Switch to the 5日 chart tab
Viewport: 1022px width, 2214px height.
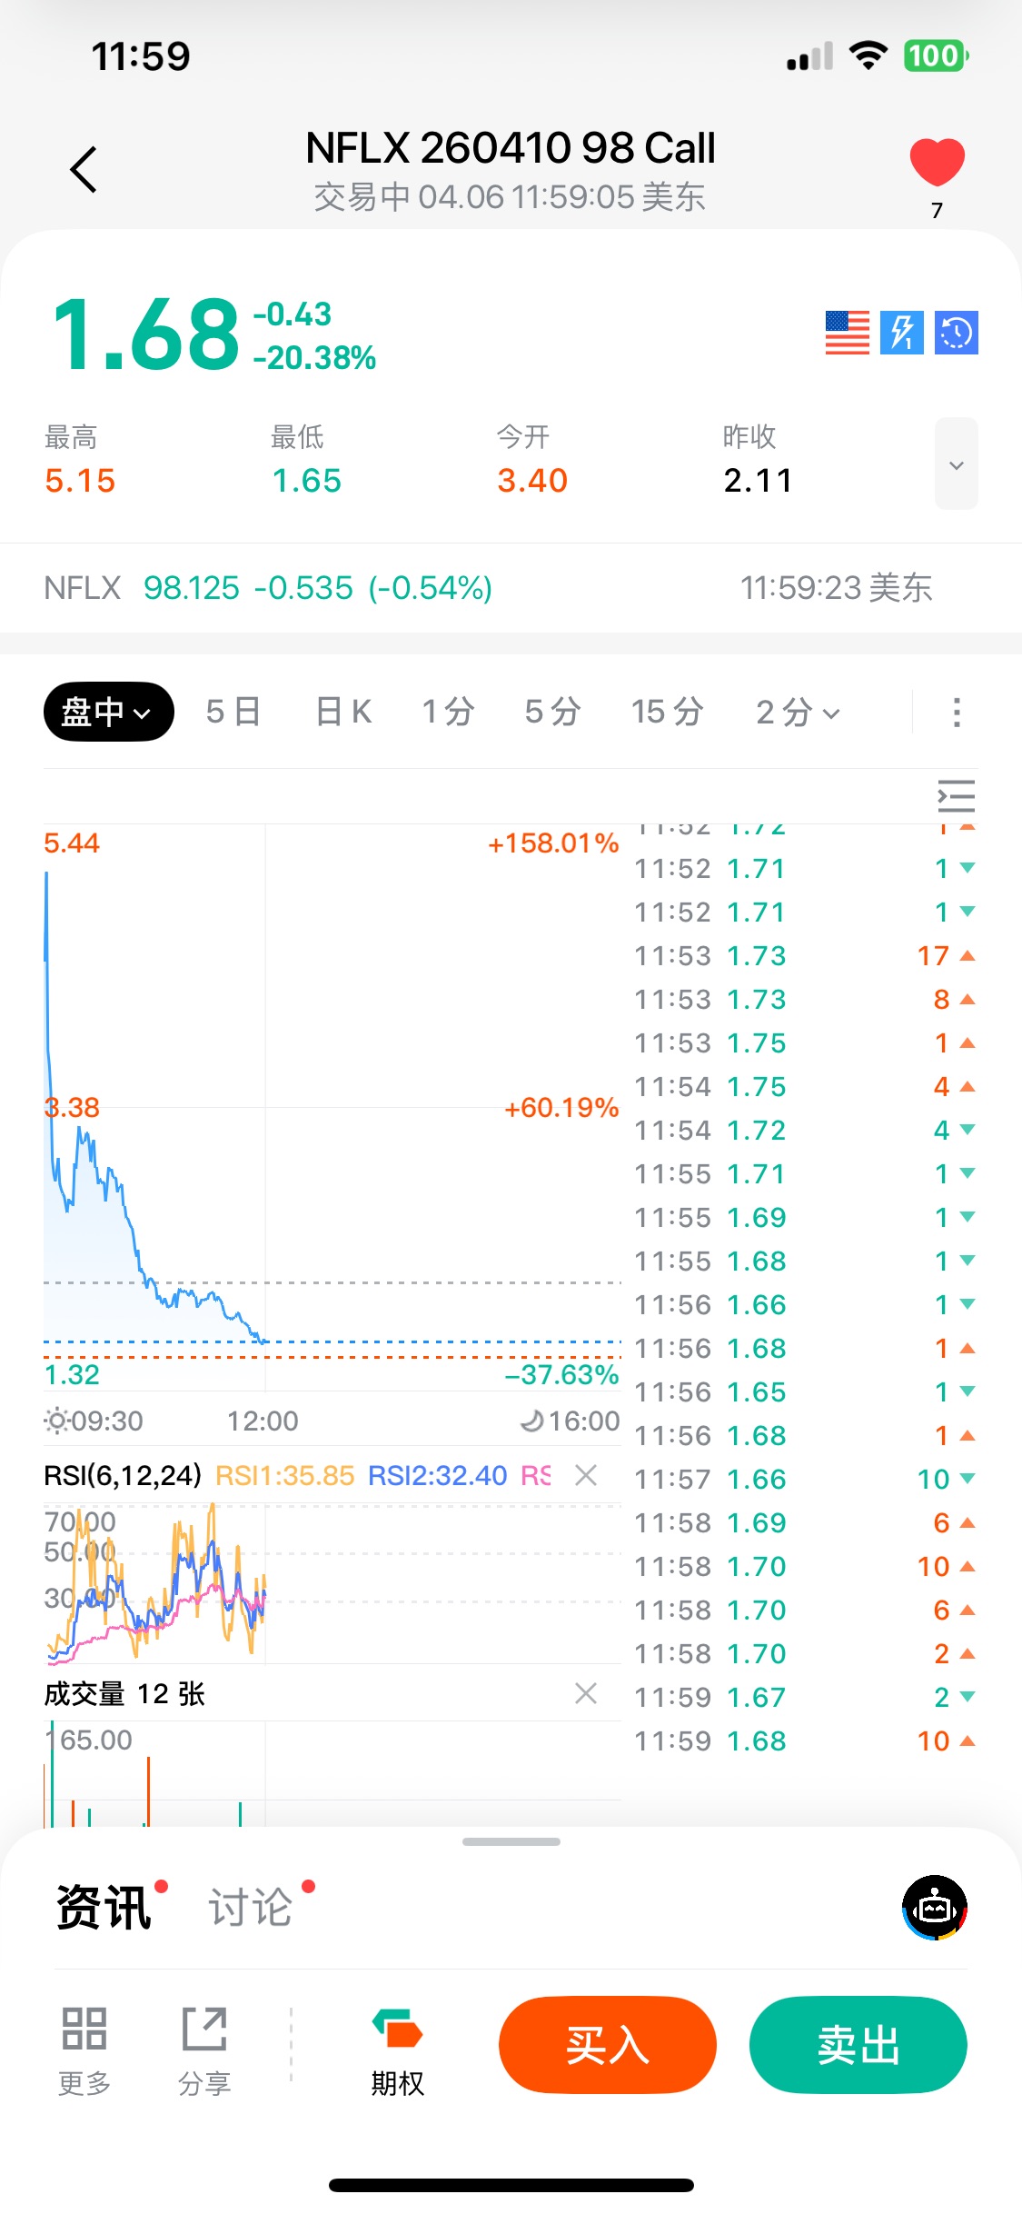(x=233, y=712)
